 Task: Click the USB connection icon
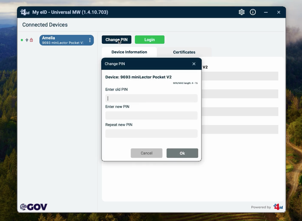click(x=27, y=40)
